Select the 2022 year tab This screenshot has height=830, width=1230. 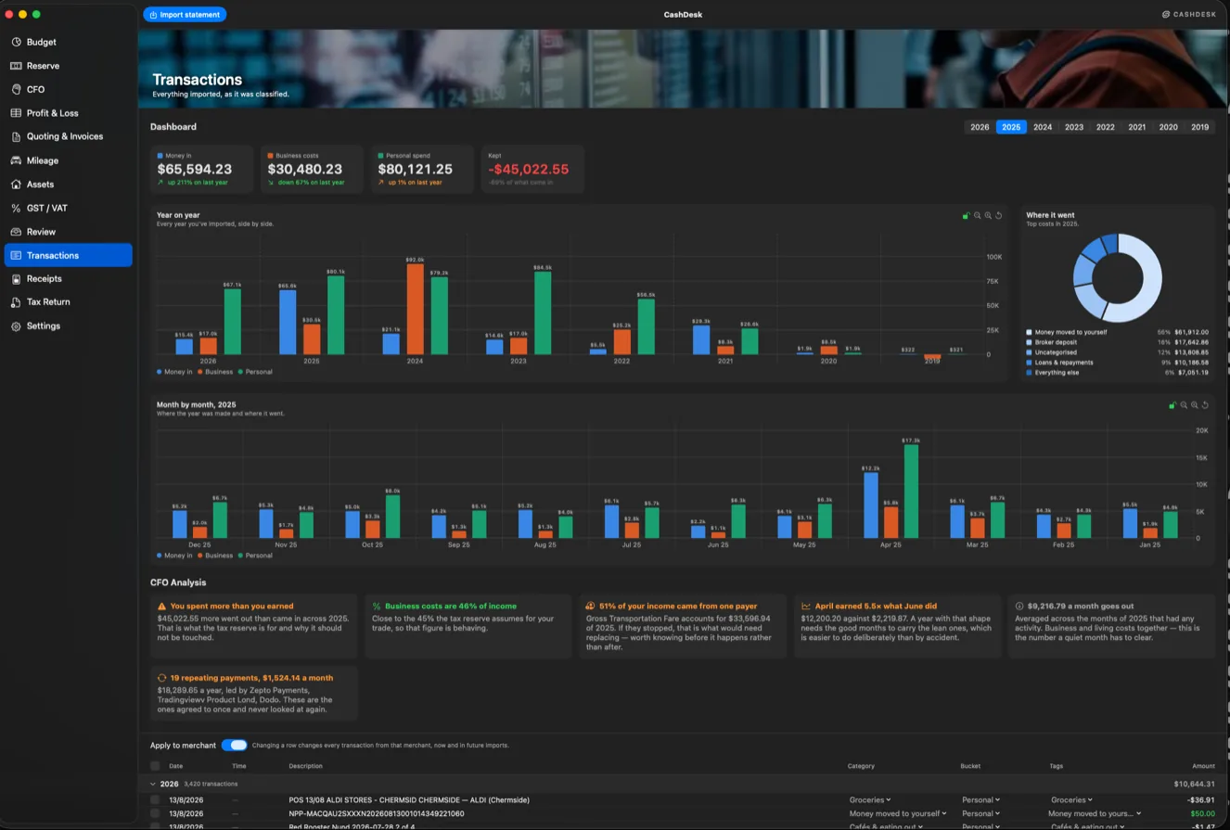click(1105, 127)
